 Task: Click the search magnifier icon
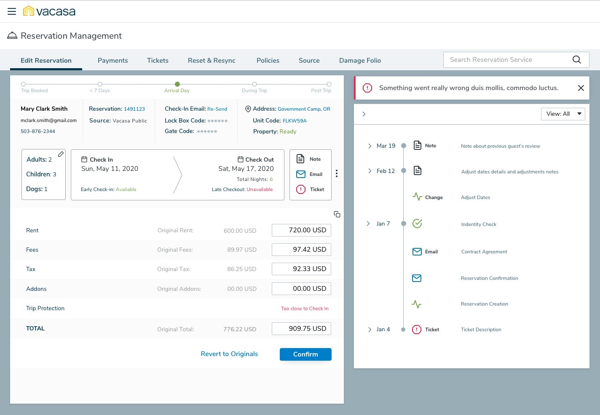(577, 60)
